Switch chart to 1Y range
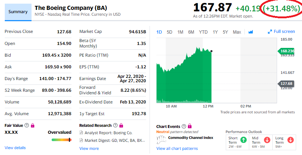This screenshot has width=302, height=155. point(215,32)
